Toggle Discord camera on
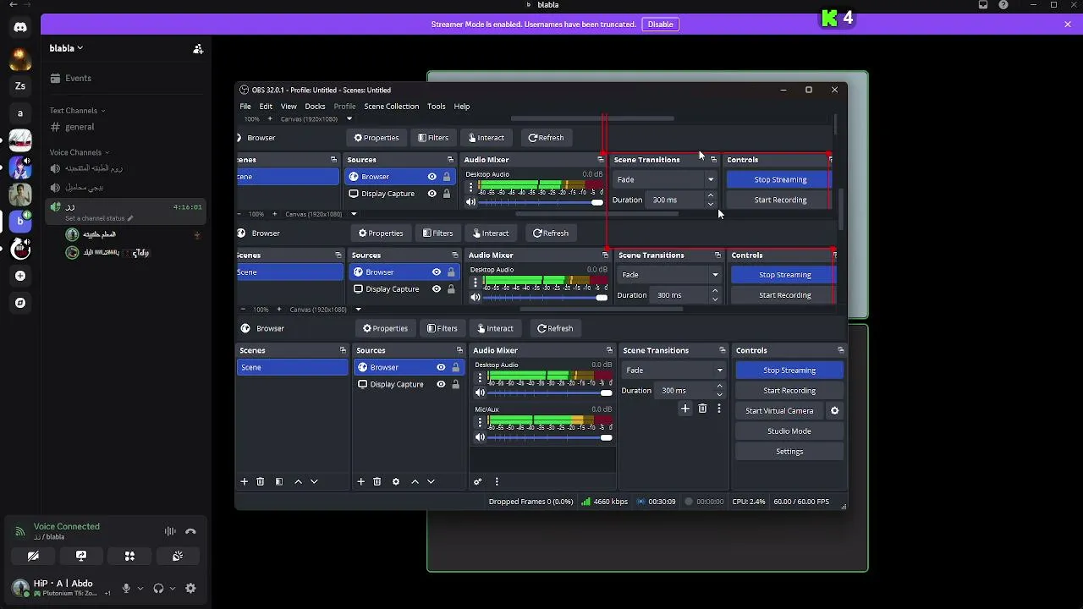 coord(33,556)
